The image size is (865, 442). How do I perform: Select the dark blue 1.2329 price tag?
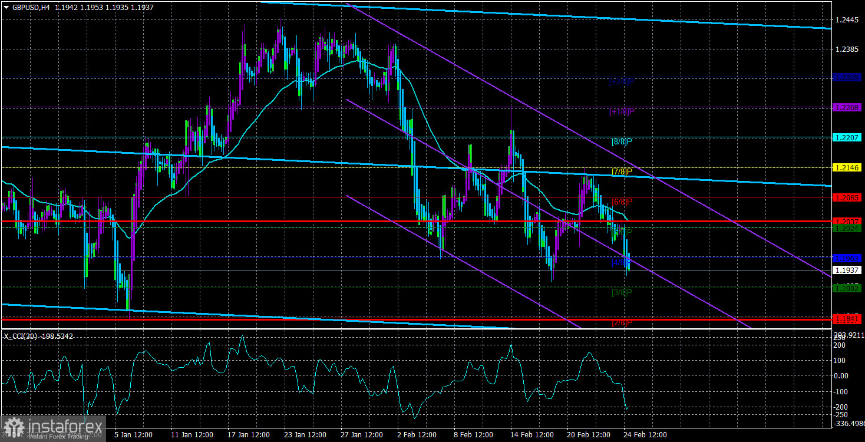(847, 77)
